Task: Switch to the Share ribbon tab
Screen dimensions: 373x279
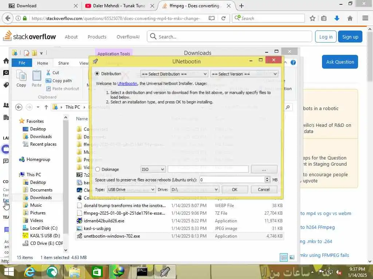Action: [x=63, y=63]
